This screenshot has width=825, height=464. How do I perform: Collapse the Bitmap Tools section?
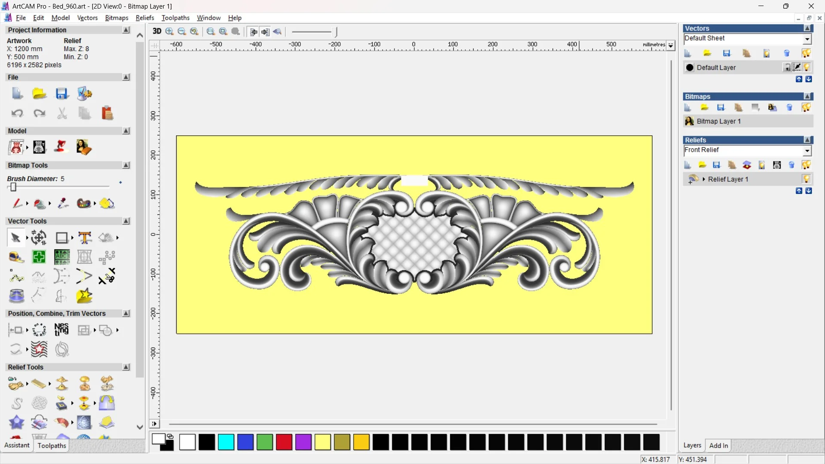tap(126, 165)
